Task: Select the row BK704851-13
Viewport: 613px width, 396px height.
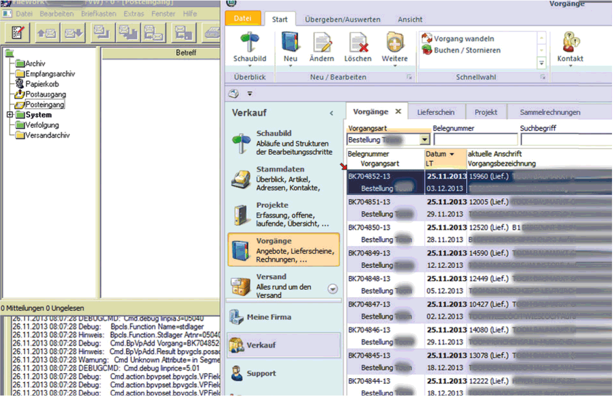Action: coord(479,208)
